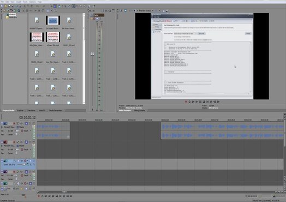Open the Options menu

tap(32, 2)
